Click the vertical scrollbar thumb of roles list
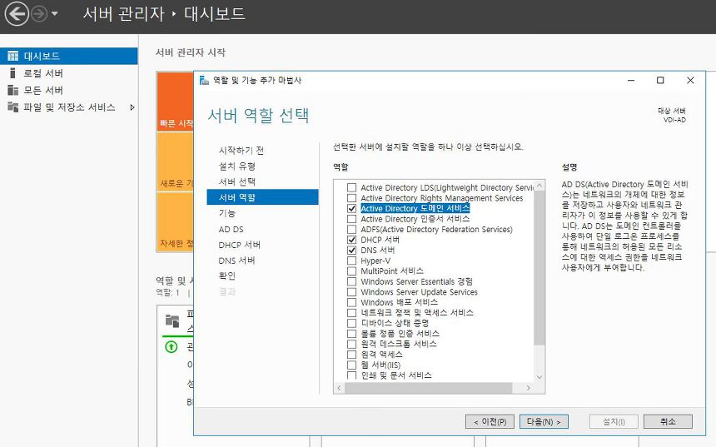The width and height of the screenshot is (716, 447). pos(539,267)
